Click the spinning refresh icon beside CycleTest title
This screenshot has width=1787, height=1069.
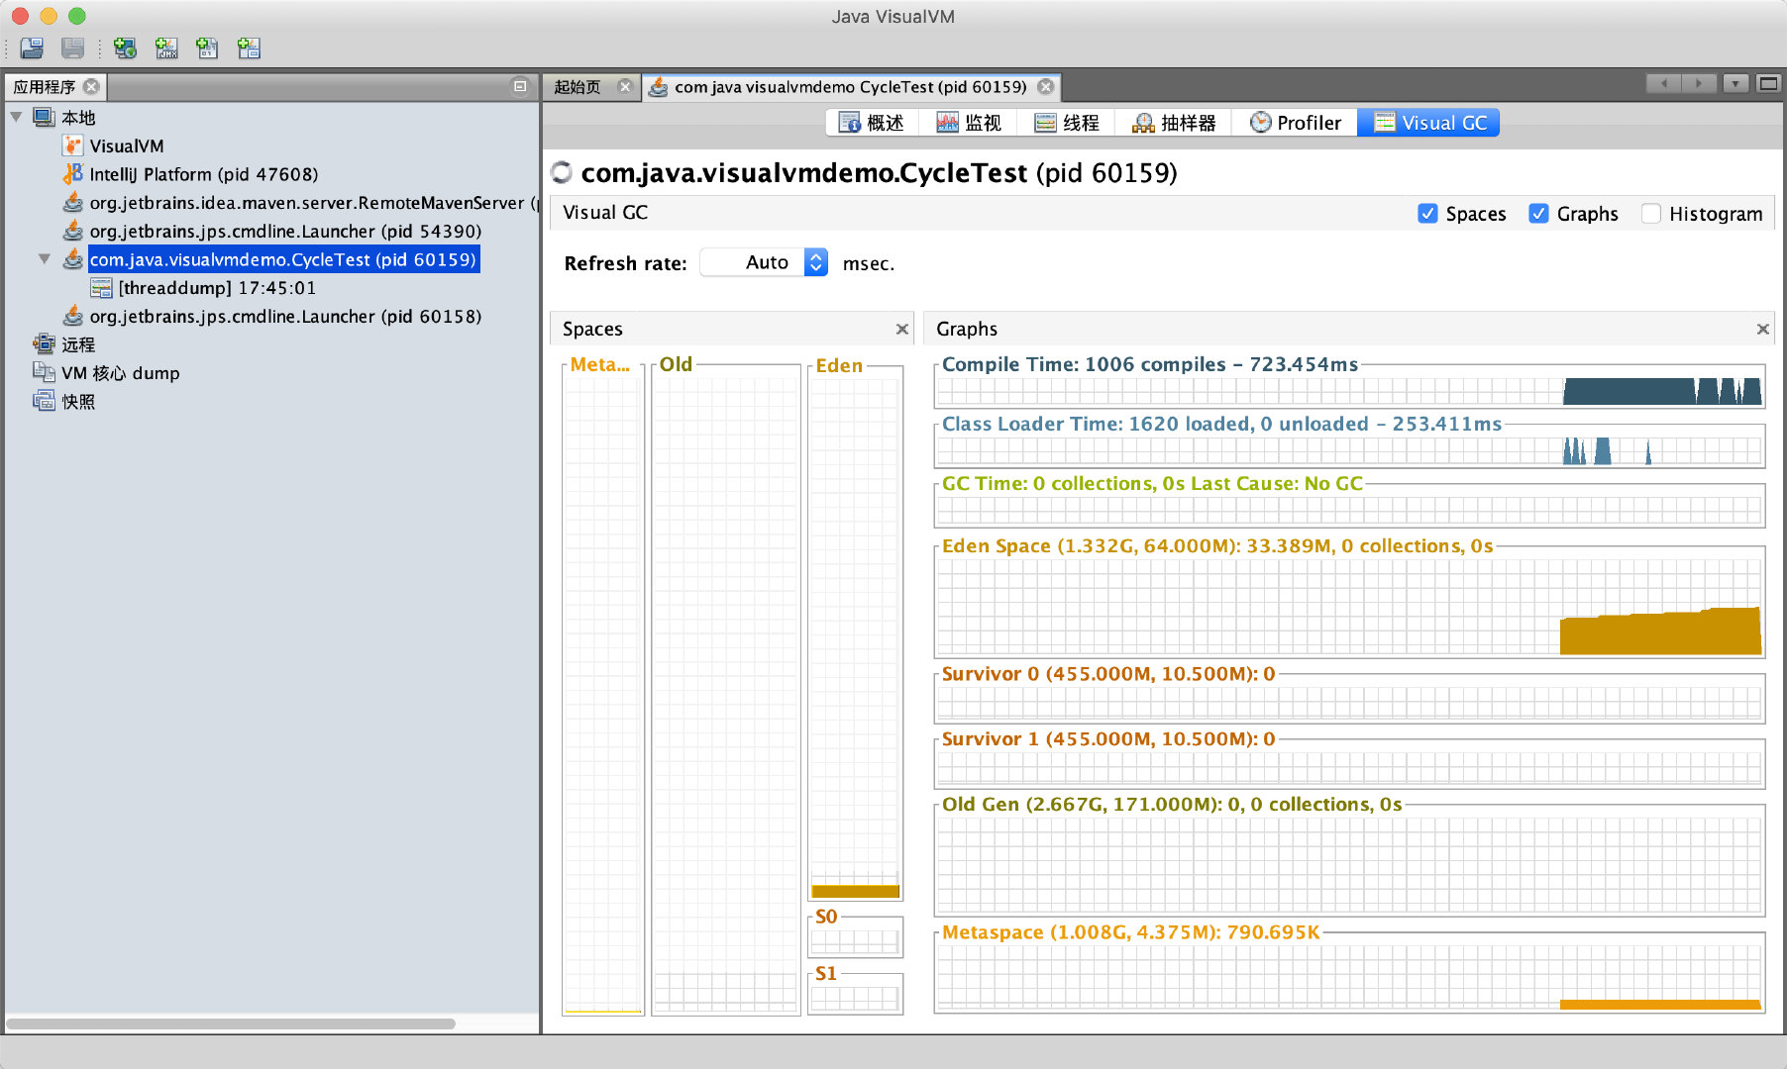pos(562,172)
